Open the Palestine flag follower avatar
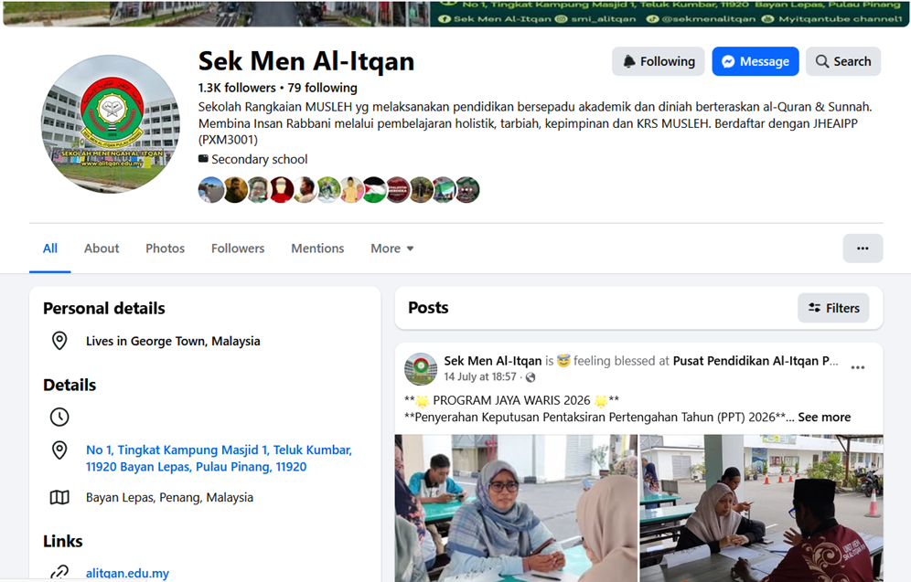911x582 pixels. [x=374, y=190]
